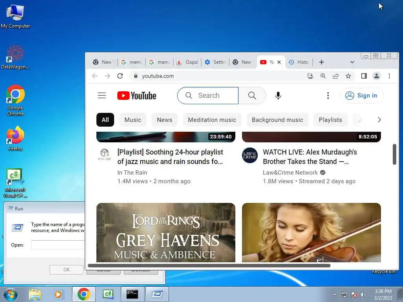Select the Background music chip
The width and height of the screenshot is (403, 302).
(x=277, y=120)
